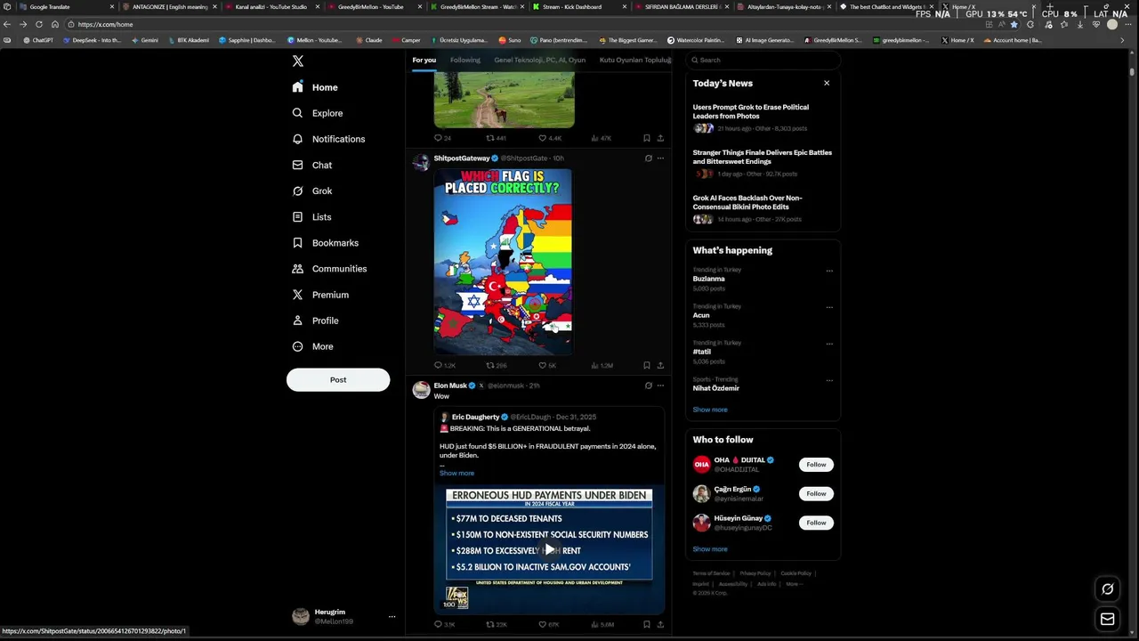Open Stranger Things Finale news item
Image resolution: width=1139 pixels, height=641 pixels.
pos(763,162)
